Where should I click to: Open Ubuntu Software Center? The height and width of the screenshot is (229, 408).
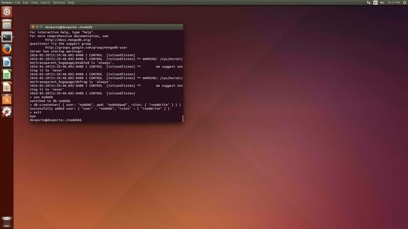tap(7, 99)
